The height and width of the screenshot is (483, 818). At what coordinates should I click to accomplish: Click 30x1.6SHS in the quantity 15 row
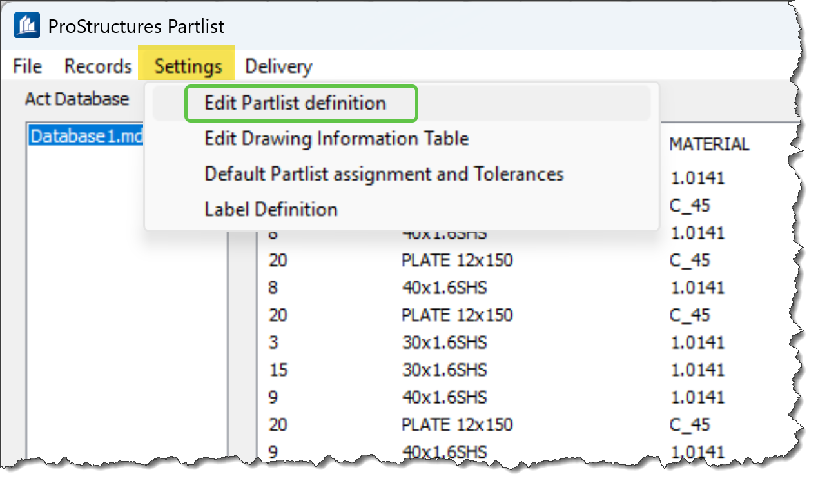point(444,370)
